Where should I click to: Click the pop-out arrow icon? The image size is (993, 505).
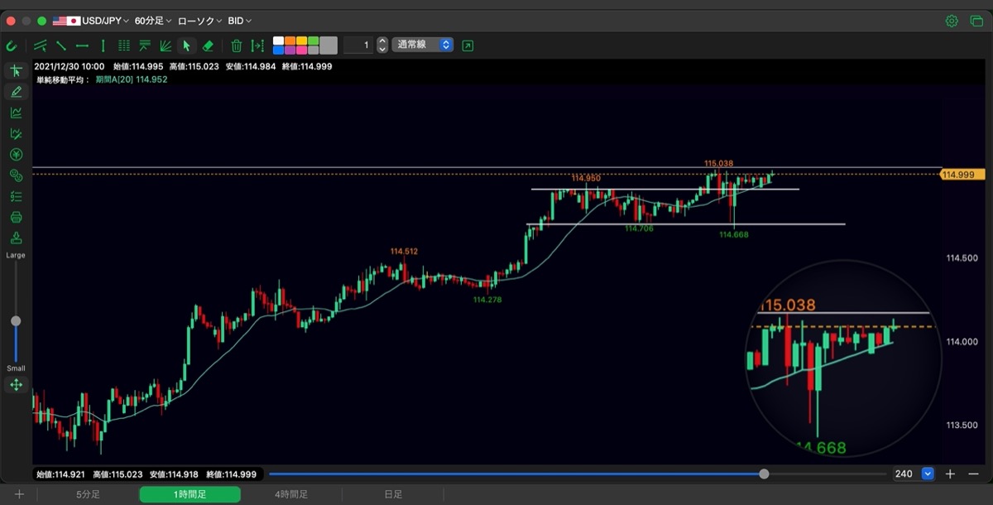[x=468, y=46]
